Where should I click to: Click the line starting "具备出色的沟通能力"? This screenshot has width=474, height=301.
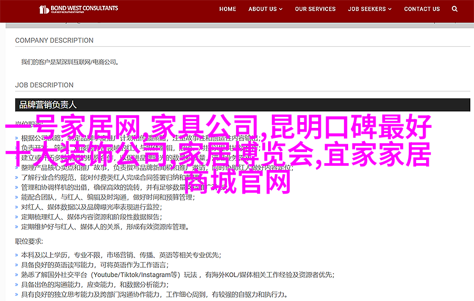click(95, 285)
